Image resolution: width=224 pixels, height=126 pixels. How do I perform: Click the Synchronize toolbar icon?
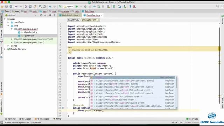(11, 7)
